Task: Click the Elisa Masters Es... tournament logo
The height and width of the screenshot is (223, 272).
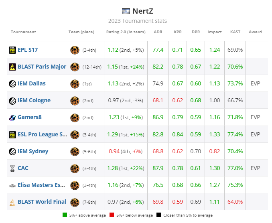Action: pos(12,186)
